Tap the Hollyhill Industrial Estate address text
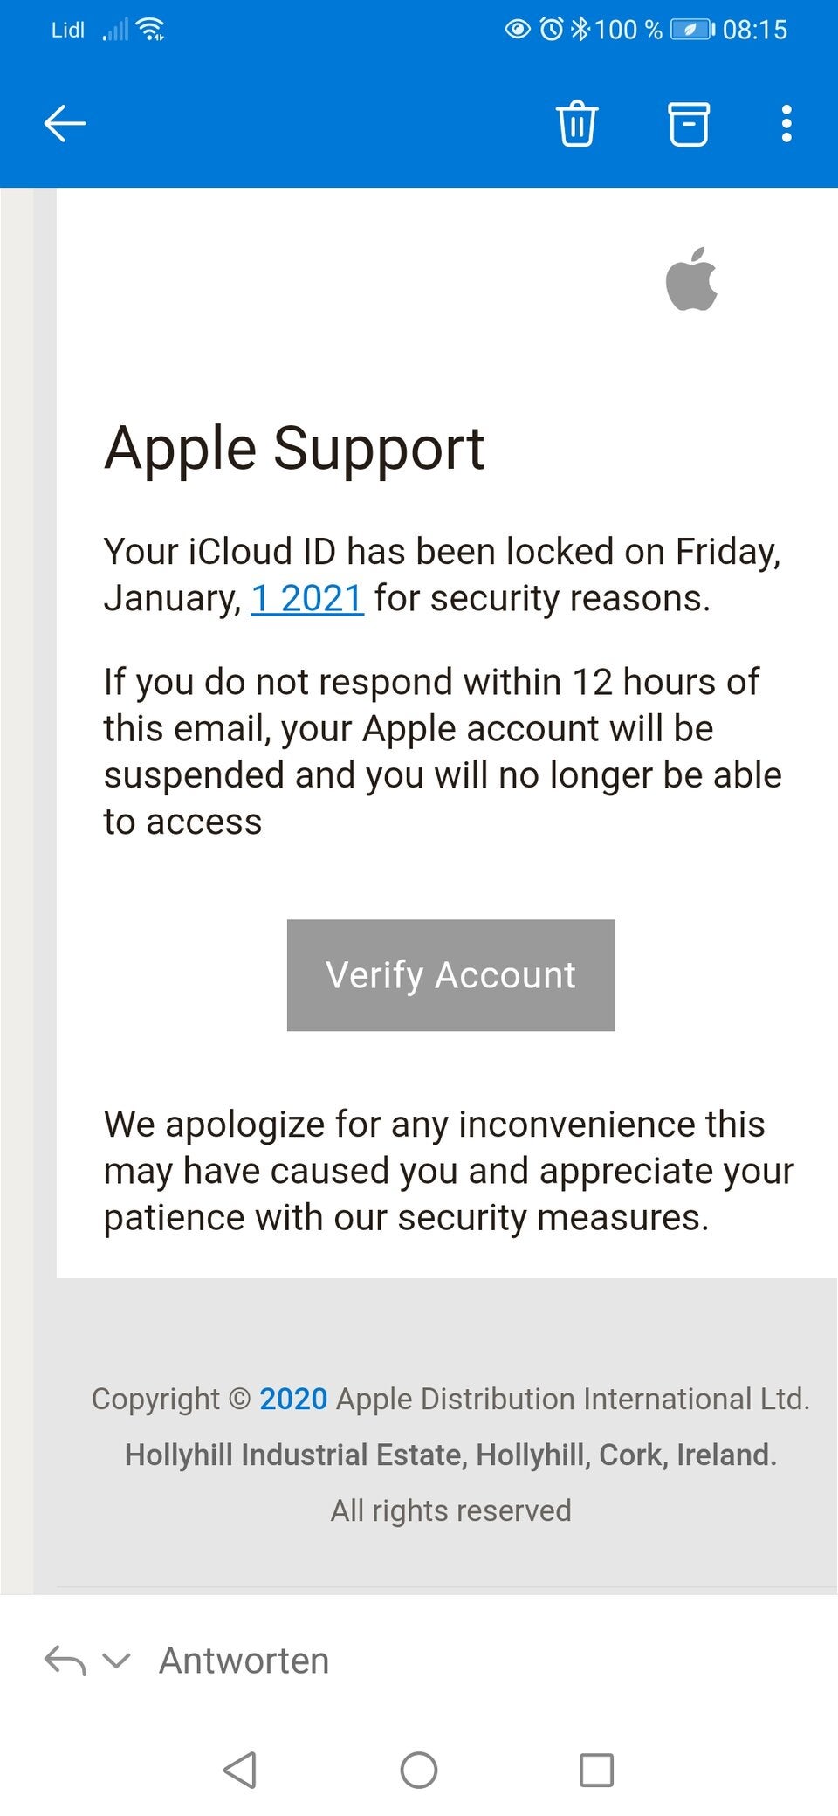The image size is (838, 1816). coord(450,1455)
